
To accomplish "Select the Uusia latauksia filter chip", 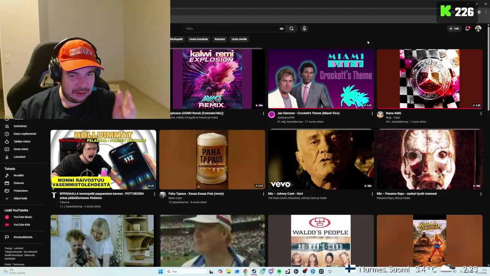I will tap(198, 39).
